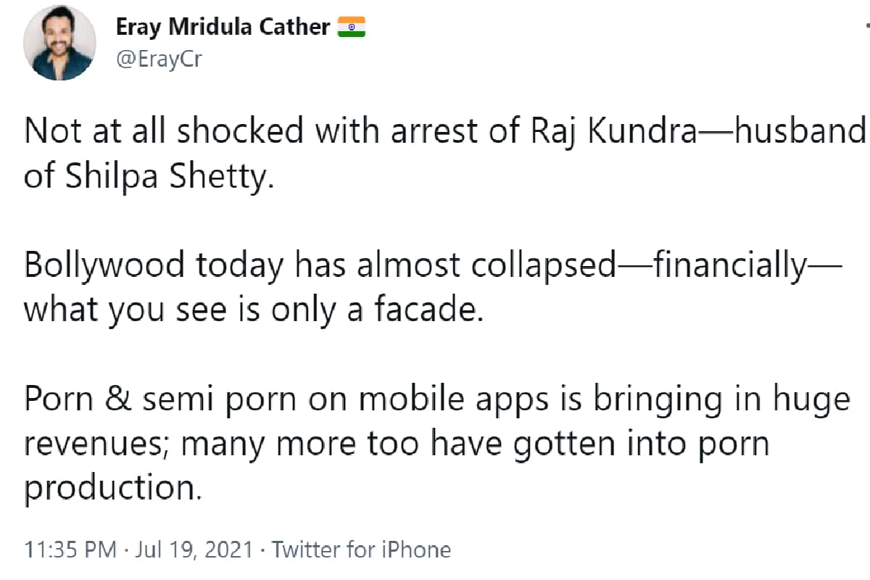
Task: Click the Jul 19, 2021 date
Action: click(188, 550)
